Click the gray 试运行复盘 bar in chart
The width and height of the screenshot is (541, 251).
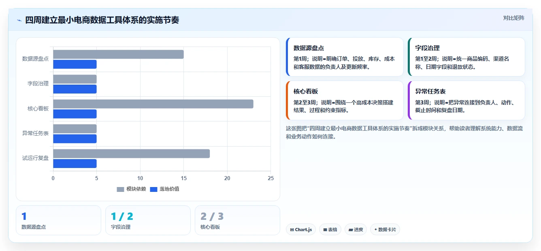pos(131,153)
